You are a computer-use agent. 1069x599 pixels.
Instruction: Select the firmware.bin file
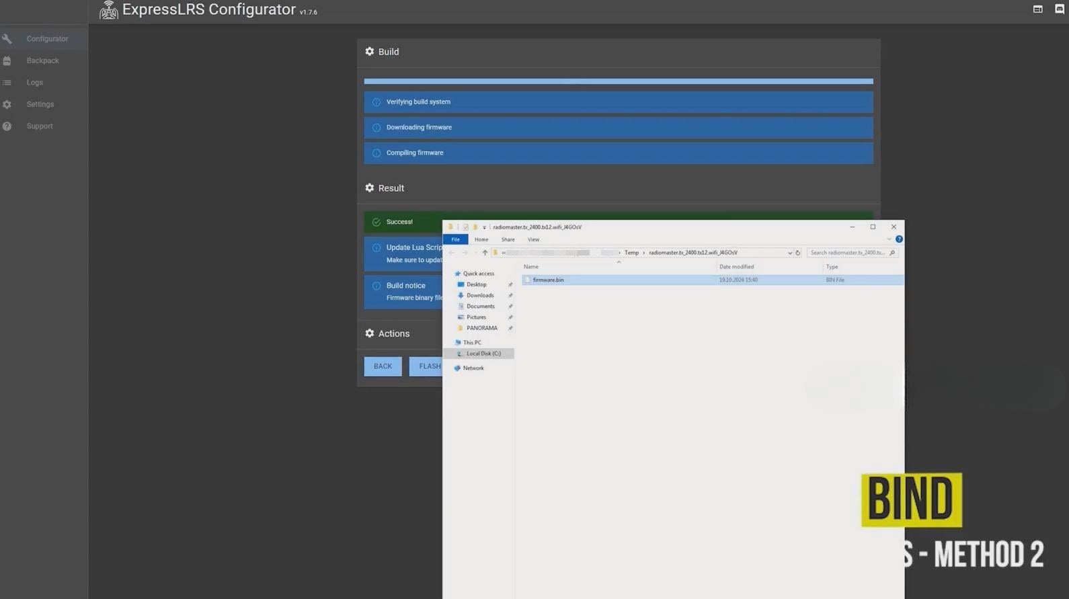(548, 280)
